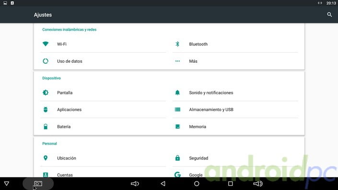Hide the navigation bar with down triangle
338x190 pixels.
pos(7,184)
